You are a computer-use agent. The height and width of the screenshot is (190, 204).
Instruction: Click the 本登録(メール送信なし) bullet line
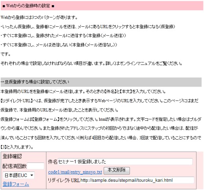[x=59, y=45]
